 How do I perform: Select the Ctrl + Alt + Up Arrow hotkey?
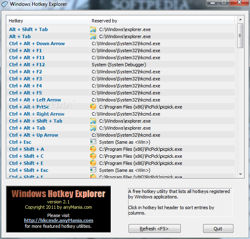pos(34,135)
